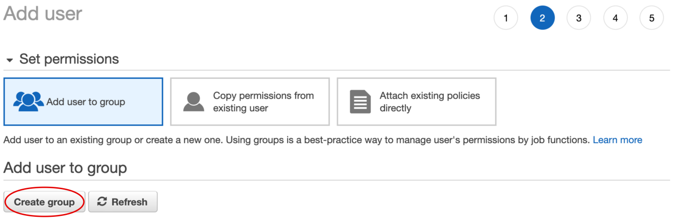The image size is (676, 222).
Task: Click the 'Add user' page title
Action: point(43,14)
